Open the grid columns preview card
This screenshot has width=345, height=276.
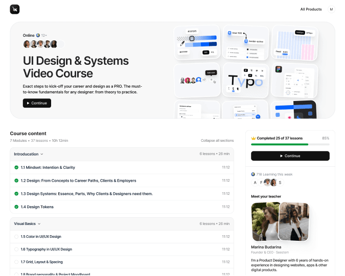[295, 43]
